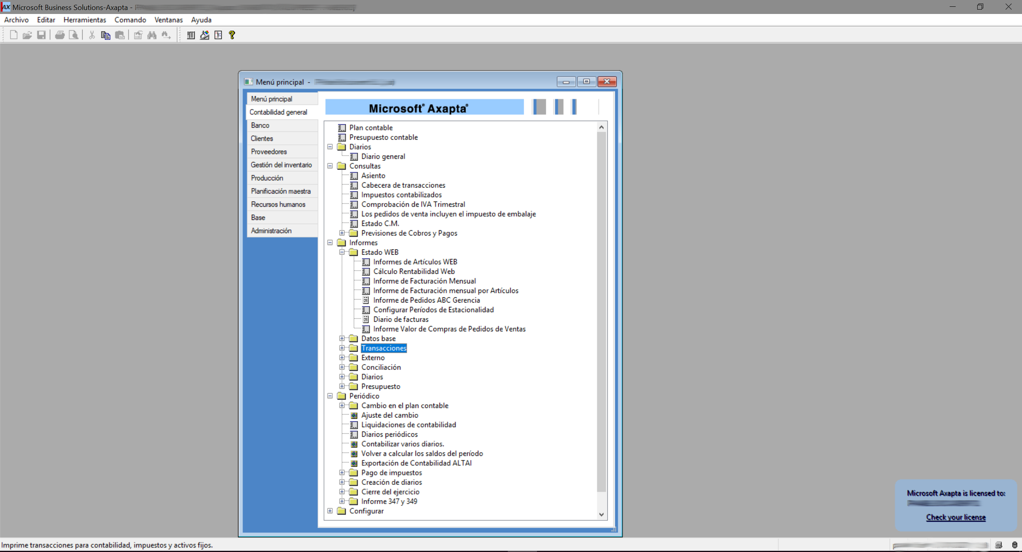Open the application object tree icon
The height and width of the screenshot is (552, 1022).
pyautogui.click(x=205, y=35)
